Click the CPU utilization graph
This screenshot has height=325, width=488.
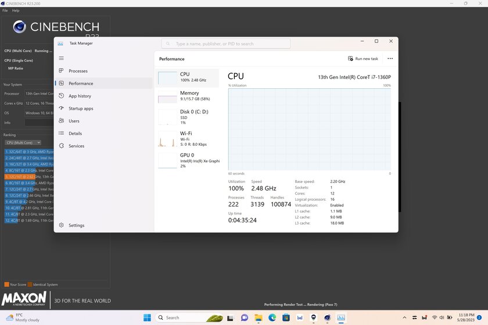309,129
